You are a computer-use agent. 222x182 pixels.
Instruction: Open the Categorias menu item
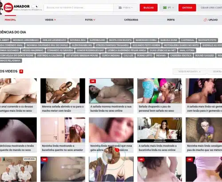pos(131,20)
